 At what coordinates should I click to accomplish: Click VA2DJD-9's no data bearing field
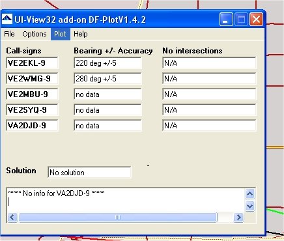pyautogui.click(x=107, y=126)
